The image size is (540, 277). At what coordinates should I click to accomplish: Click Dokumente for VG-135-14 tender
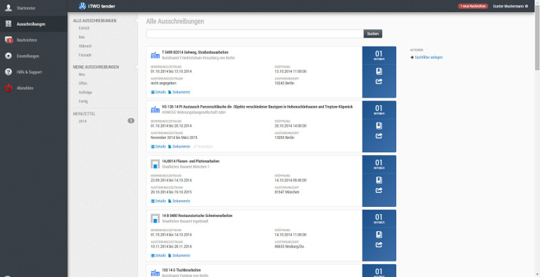point(179,147)
